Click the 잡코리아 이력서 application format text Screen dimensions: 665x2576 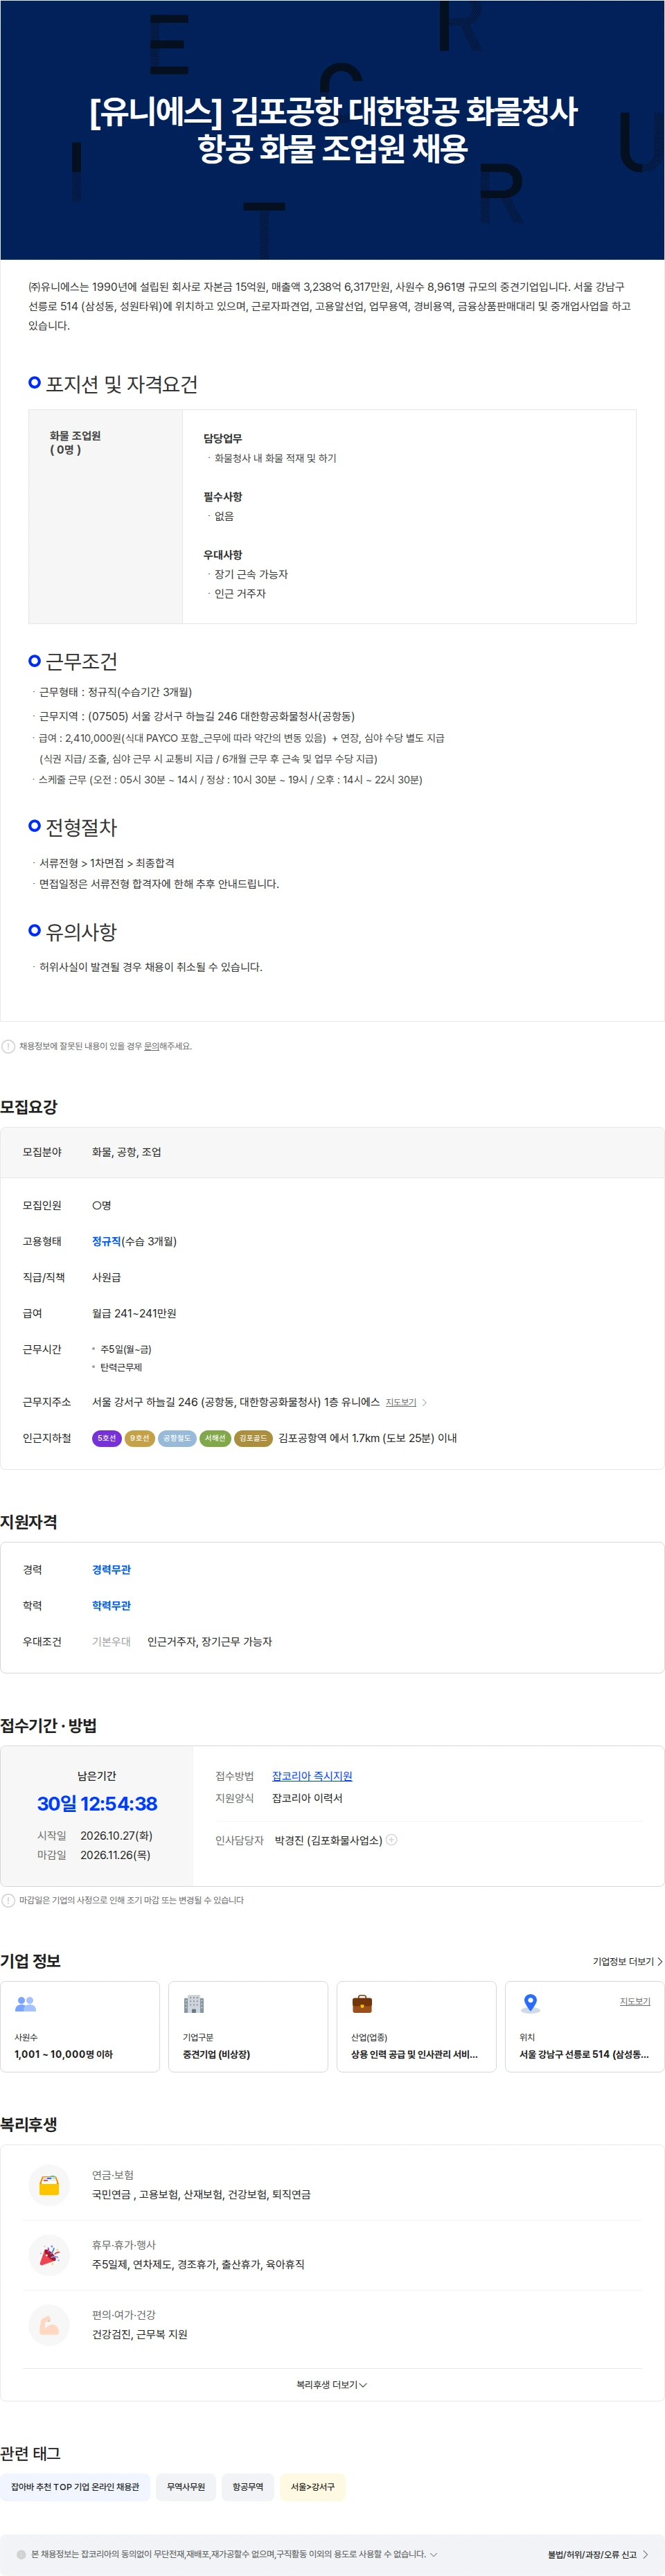tap(307, 1798)
